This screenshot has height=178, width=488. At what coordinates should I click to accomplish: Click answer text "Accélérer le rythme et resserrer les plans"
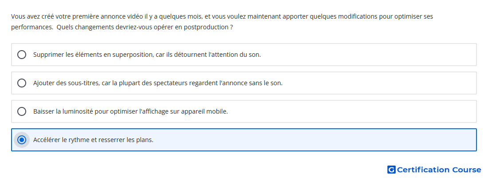[93, 140]
